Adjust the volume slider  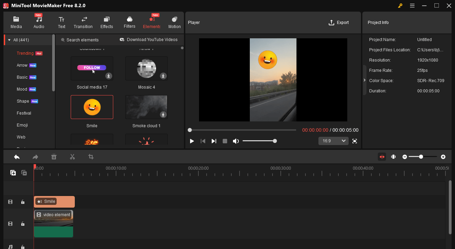259,141
